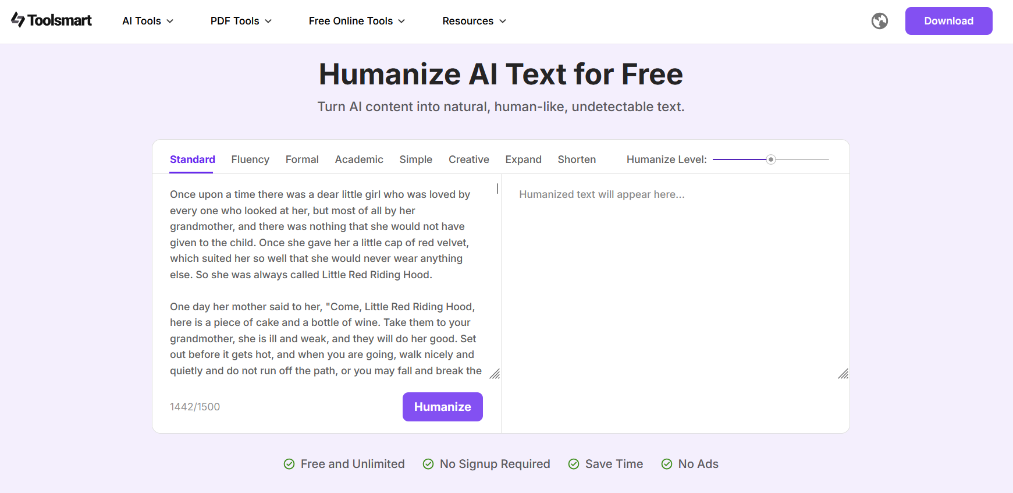Open the Resources dropdown menu
The image size is (1013, 493).
(474, 21)
